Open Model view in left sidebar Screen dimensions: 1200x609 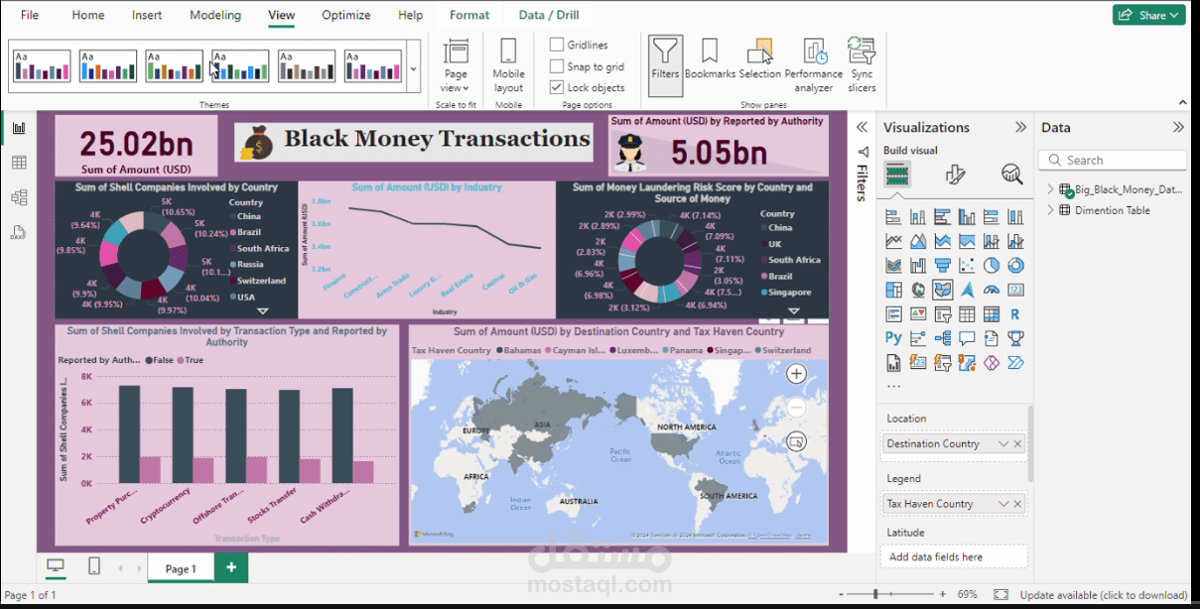pos(19,197)
